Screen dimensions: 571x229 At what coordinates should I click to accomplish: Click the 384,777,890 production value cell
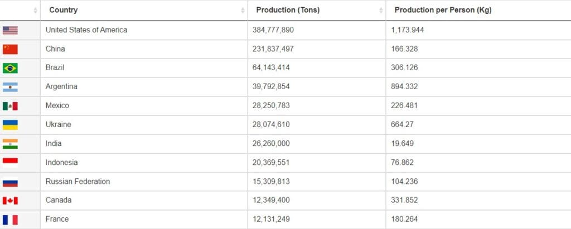[x=317, y=30]
